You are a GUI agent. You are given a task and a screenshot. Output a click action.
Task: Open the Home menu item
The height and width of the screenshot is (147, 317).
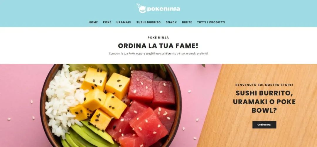pos(93,22)
